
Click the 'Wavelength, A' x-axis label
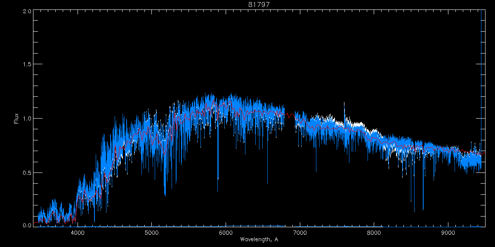[259, 239]
